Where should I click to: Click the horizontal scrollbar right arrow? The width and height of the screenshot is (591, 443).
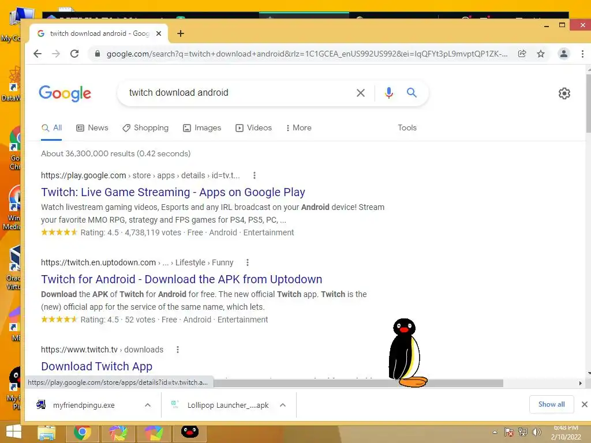(x=581, y=383)
